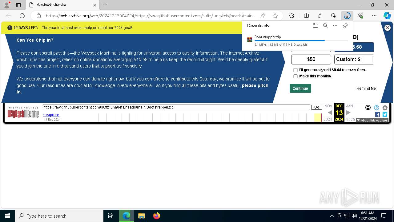
Task: Open the '1 capture' link
Action: pyautogui.click(x=51, y=115)
